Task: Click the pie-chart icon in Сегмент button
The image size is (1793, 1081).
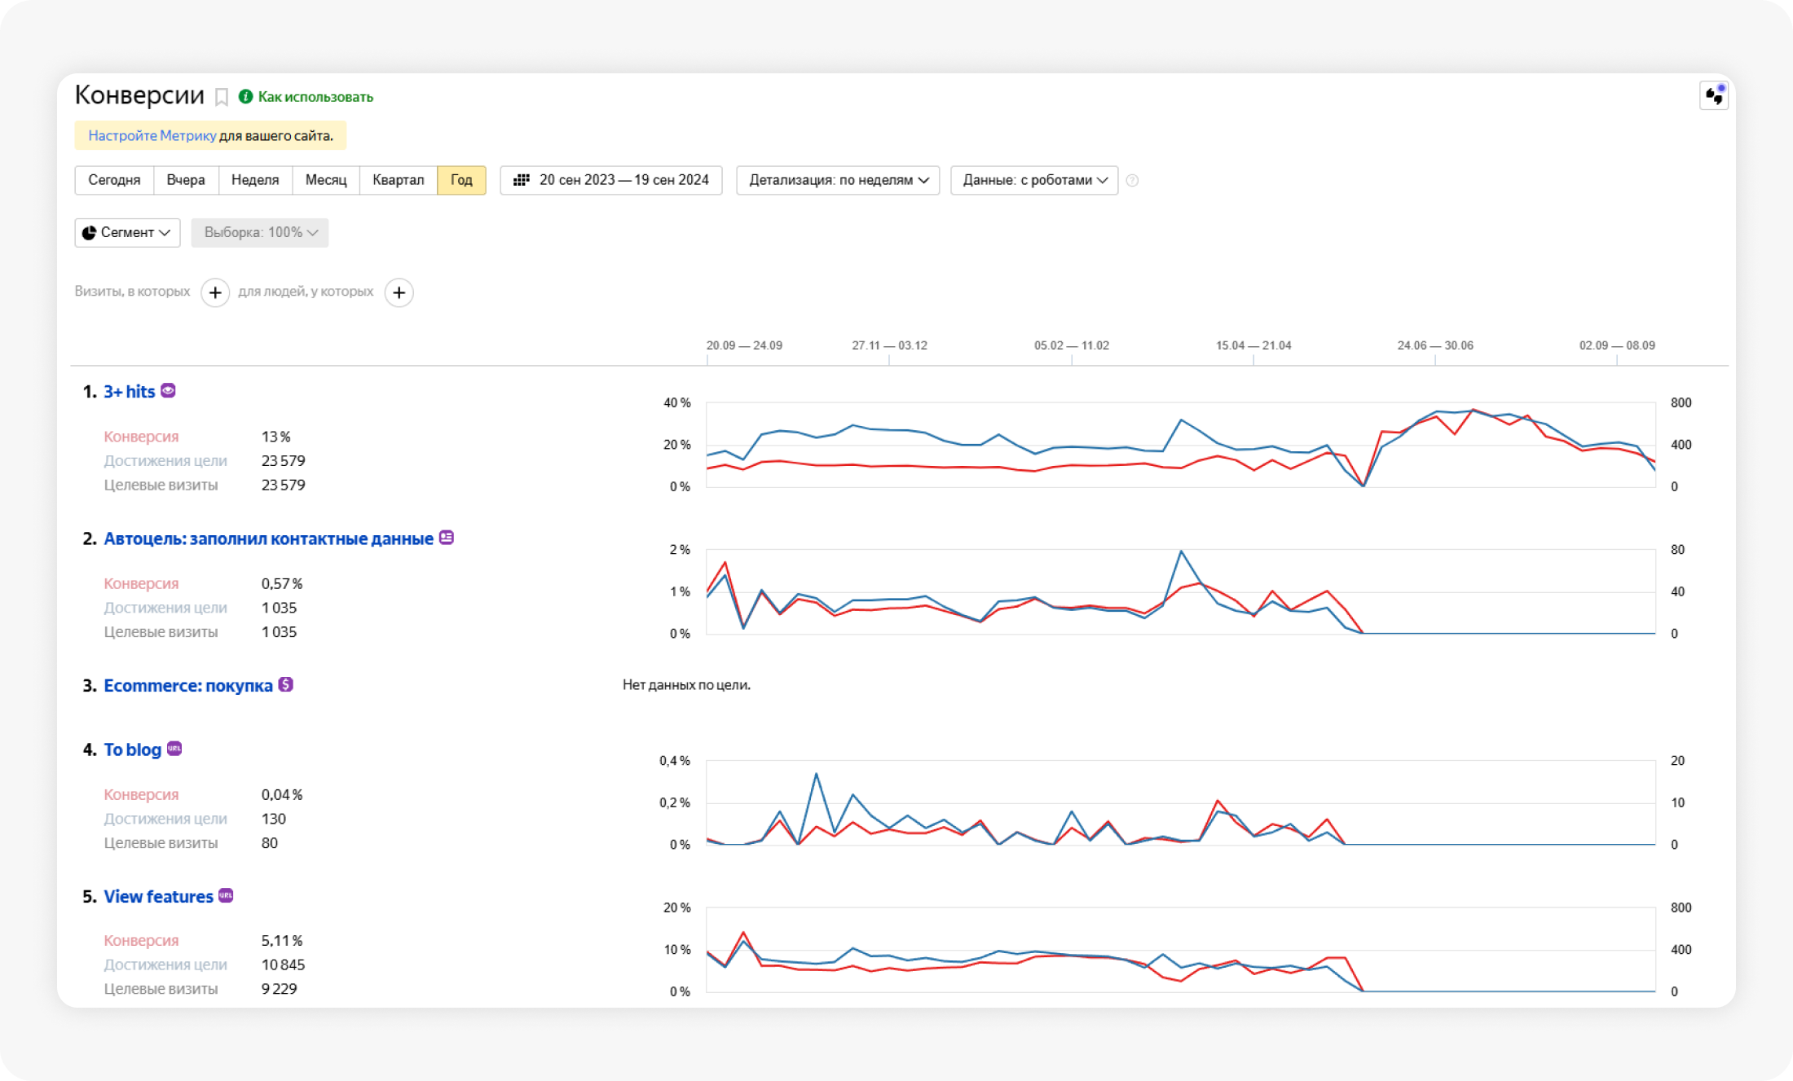Action: tap(89, 233)
